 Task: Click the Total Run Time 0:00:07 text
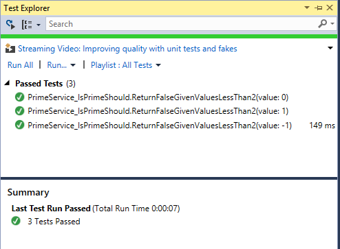pyautogui.click(x=136, y=209)
